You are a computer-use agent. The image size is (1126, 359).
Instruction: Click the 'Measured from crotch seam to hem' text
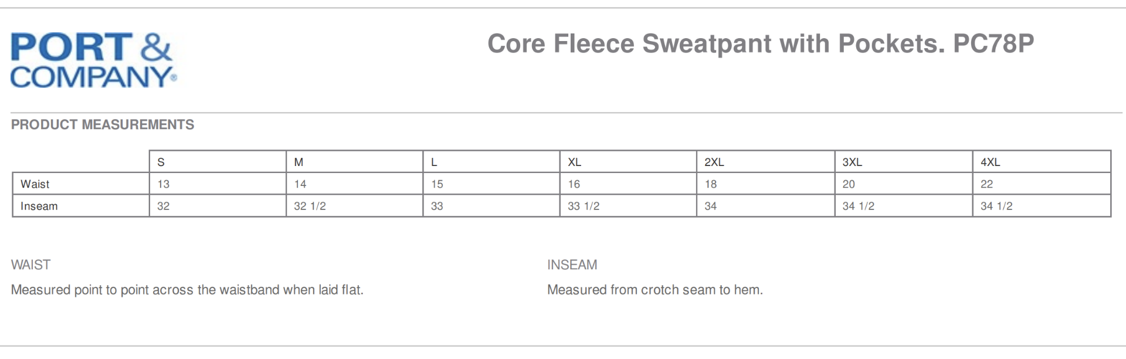tap(654, 290)
